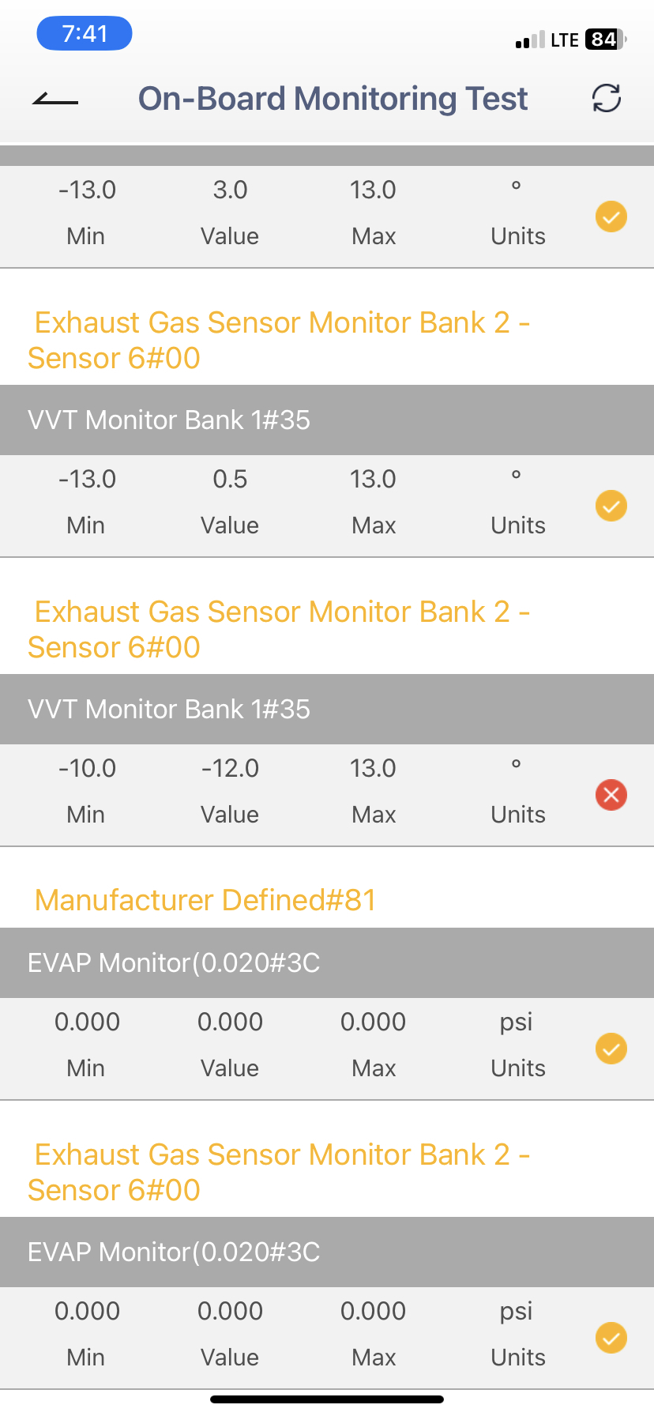This screenshot has width=654, height=1416.
Task: Tap the blue 7:41 time pill
Action: 85,34
